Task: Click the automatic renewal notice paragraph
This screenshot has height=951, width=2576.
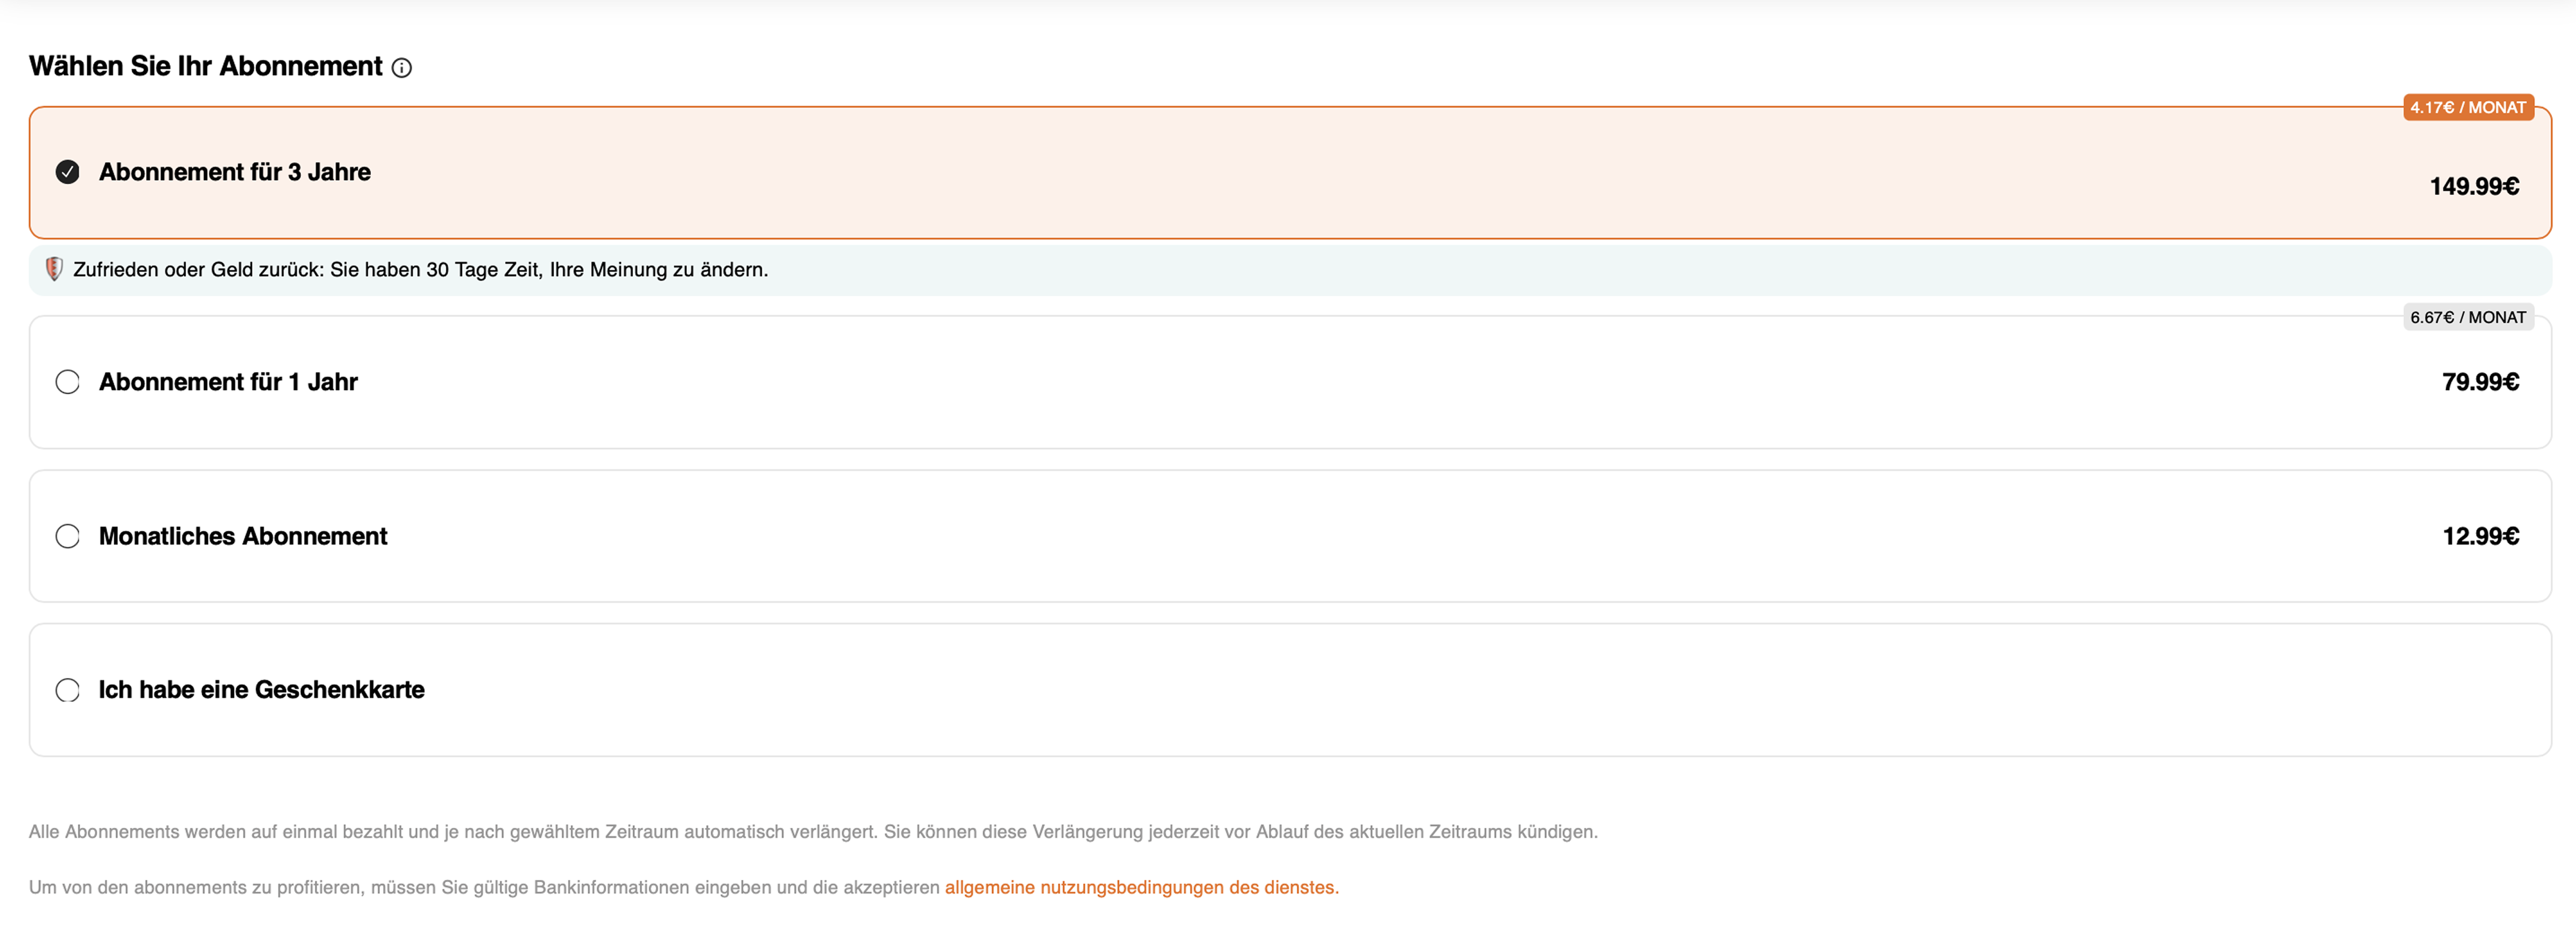Action: tap(812, 832)
